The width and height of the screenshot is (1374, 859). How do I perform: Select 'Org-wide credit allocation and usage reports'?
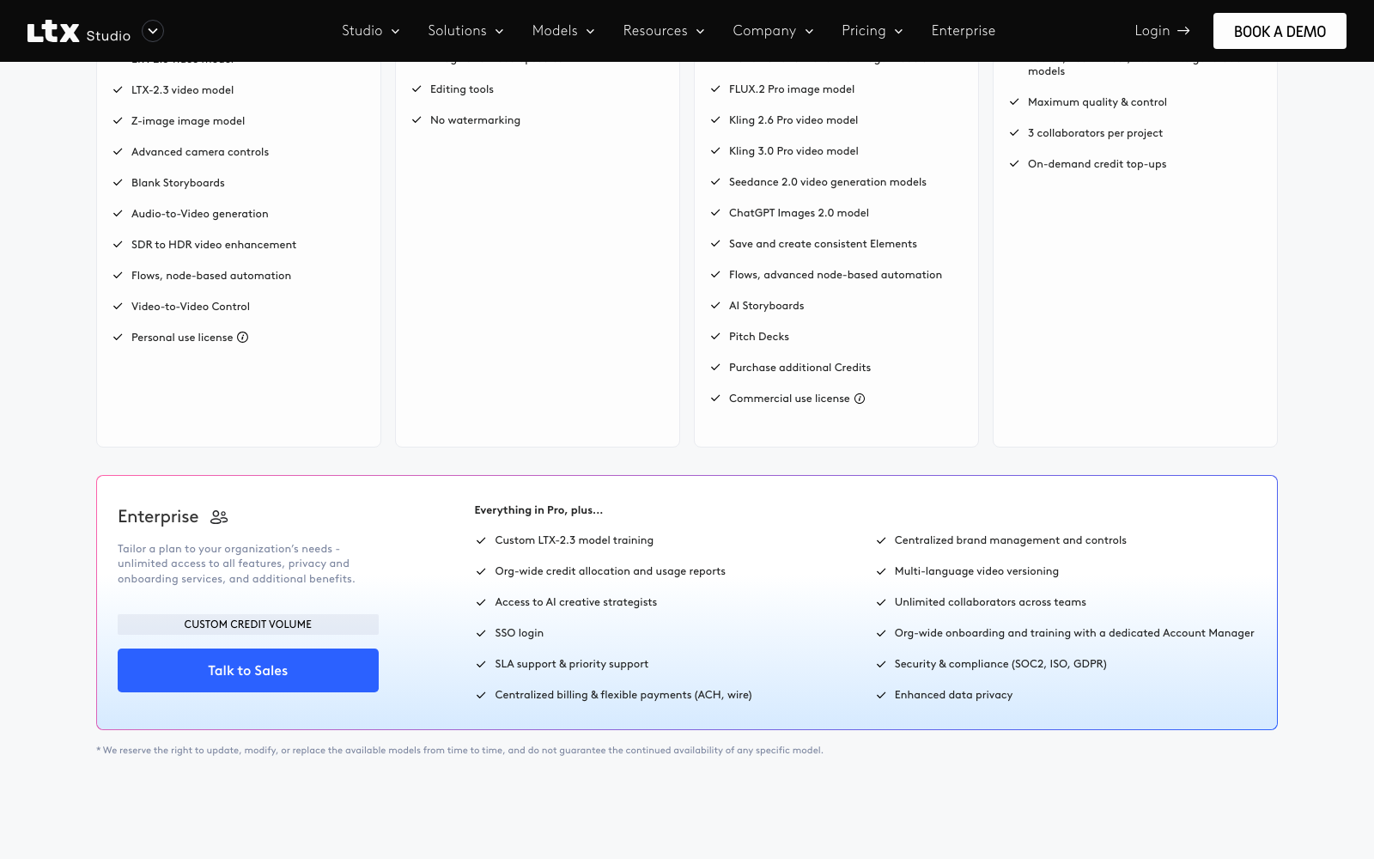coord(611,571)
